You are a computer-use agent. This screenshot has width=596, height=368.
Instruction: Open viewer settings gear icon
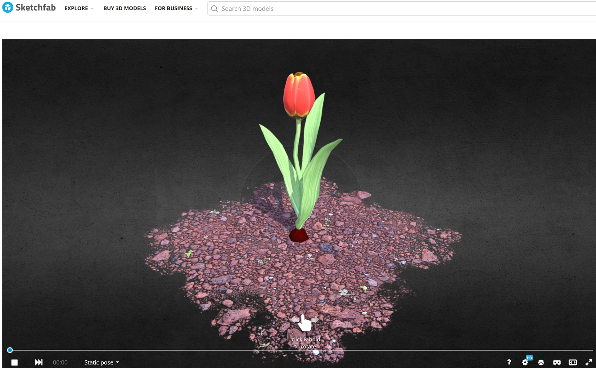pos(525,362)
